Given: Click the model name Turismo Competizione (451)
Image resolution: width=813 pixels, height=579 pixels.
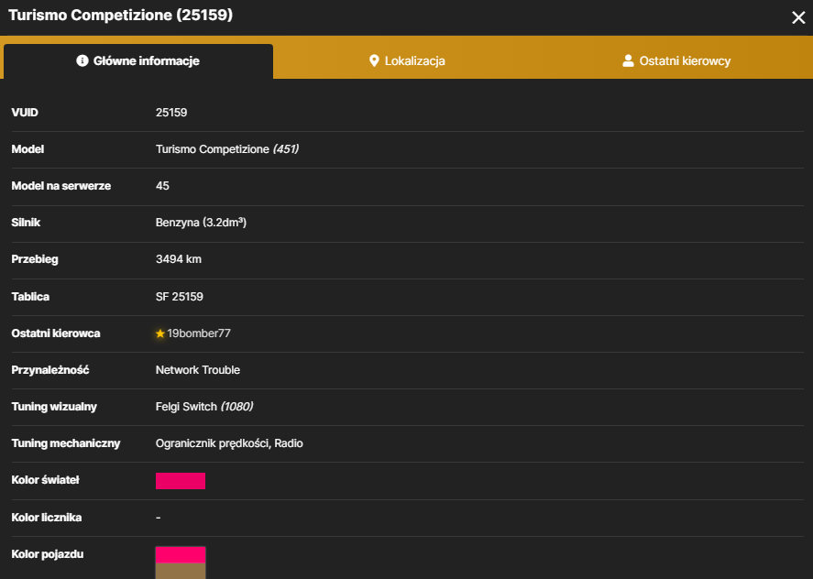Looking at the screenshot, I should click(227, 149).
